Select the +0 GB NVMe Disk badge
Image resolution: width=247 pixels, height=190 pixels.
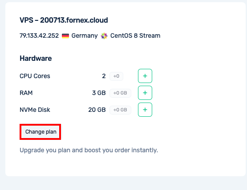[x=120, y=110]
